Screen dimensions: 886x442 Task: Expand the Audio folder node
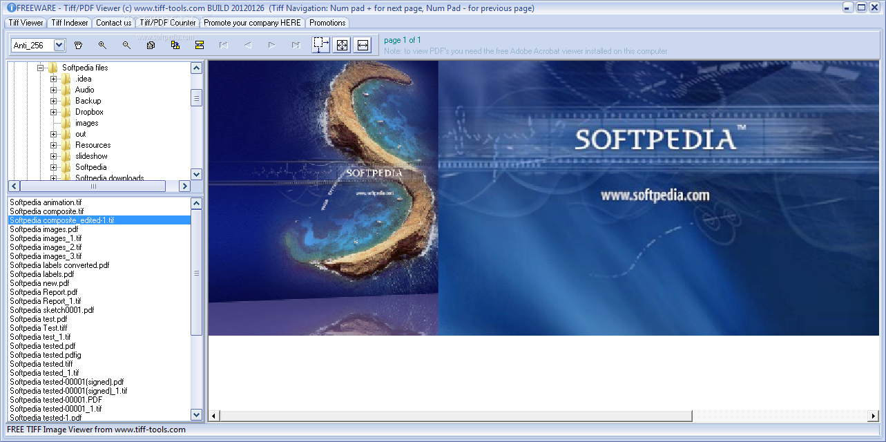tap(54, 90)
